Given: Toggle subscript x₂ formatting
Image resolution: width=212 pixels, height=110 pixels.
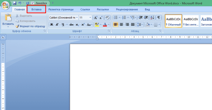Looking at the screenshot, I should (77, 25).
